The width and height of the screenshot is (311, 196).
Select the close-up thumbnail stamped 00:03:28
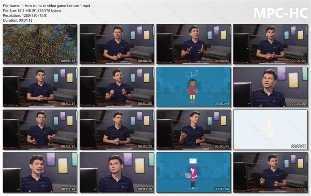pyautogui.click(x=117, y=173)
